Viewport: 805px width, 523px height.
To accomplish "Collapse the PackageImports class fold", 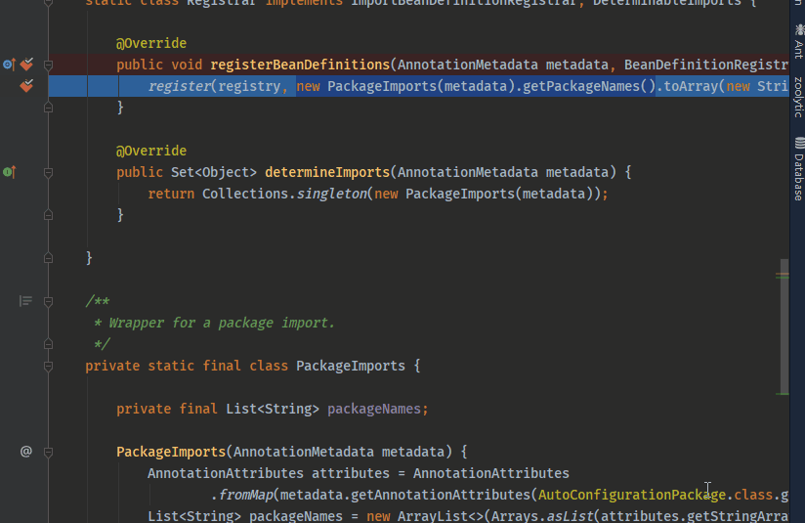I will 48,367.
